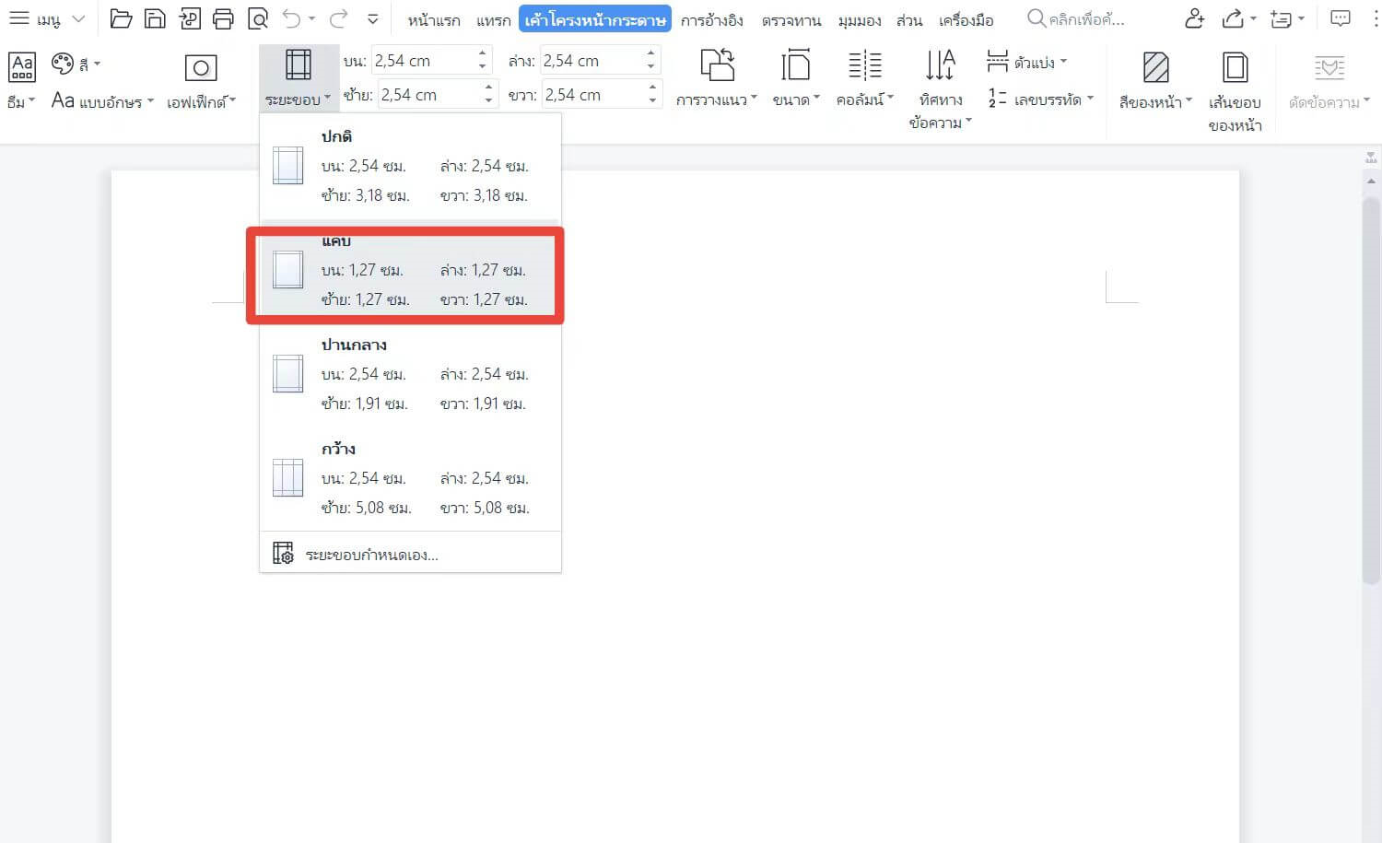Image resolution: width=1382 pixels, height=843 pixels.
Task: Click the vertical scrollbar thumb
Action: click(1371, 390)
